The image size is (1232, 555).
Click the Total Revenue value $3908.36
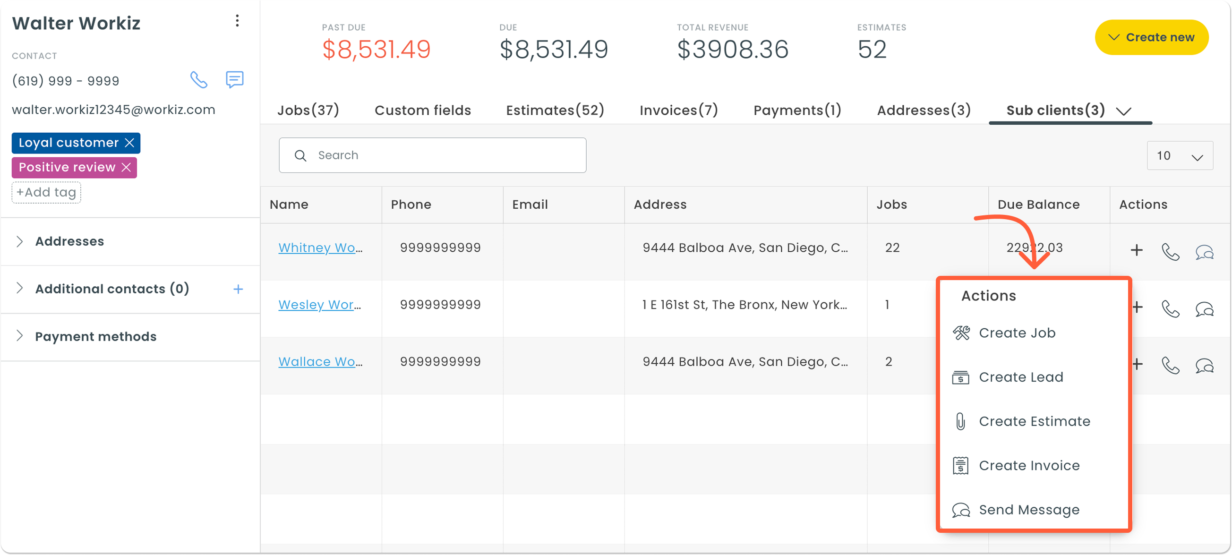click(x=732, y=49)
